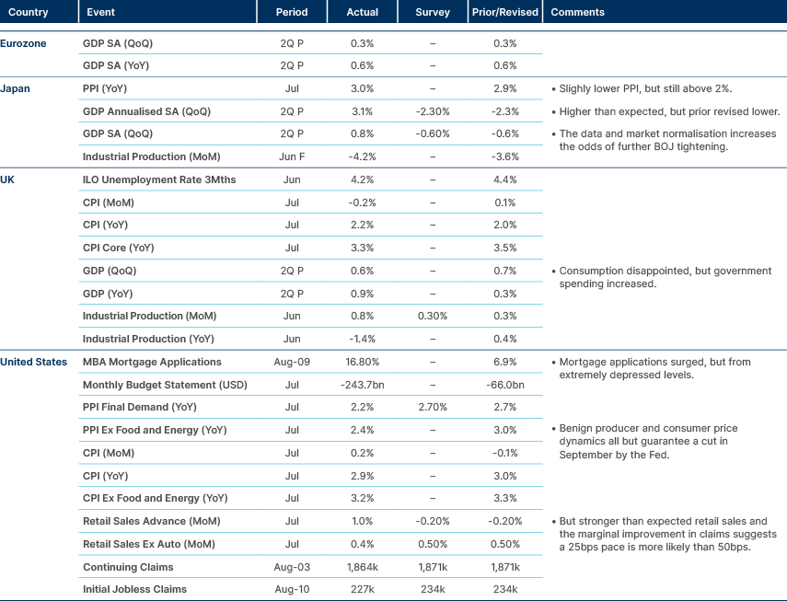The width and height of the screenshot is (787, 601).
Task: Select the -243.7bn actual value
Action: click(362, 385)
